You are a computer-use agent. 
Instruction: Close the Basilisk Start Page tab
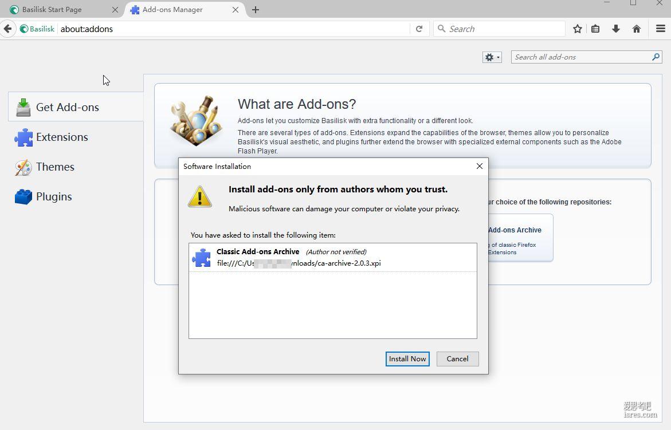click(115, 10)
